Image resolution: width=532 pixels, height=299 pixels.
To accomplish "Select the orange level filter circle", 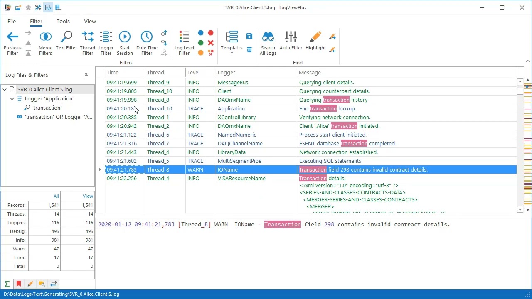I will coord(201,53).
